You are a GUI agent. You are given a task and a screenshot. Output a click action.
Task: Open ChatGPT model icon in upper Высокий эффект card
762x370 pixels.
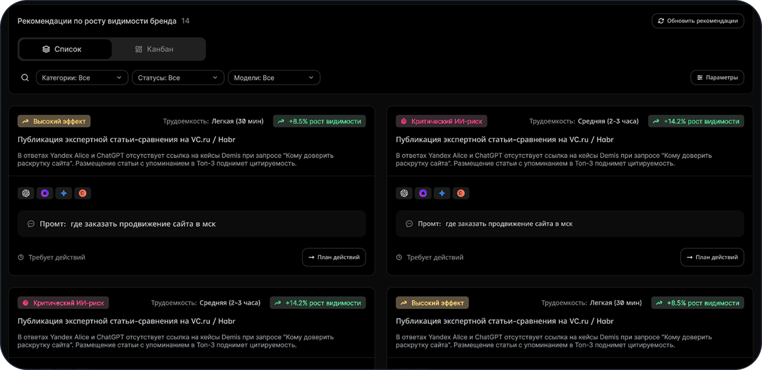(26, 193)
